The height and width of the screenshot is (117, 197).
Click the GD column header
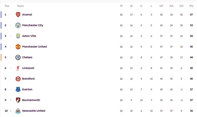point(181,6)
